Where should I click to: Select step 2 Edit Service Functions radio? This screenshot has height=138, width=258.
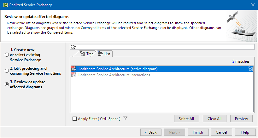pos(7,71)
